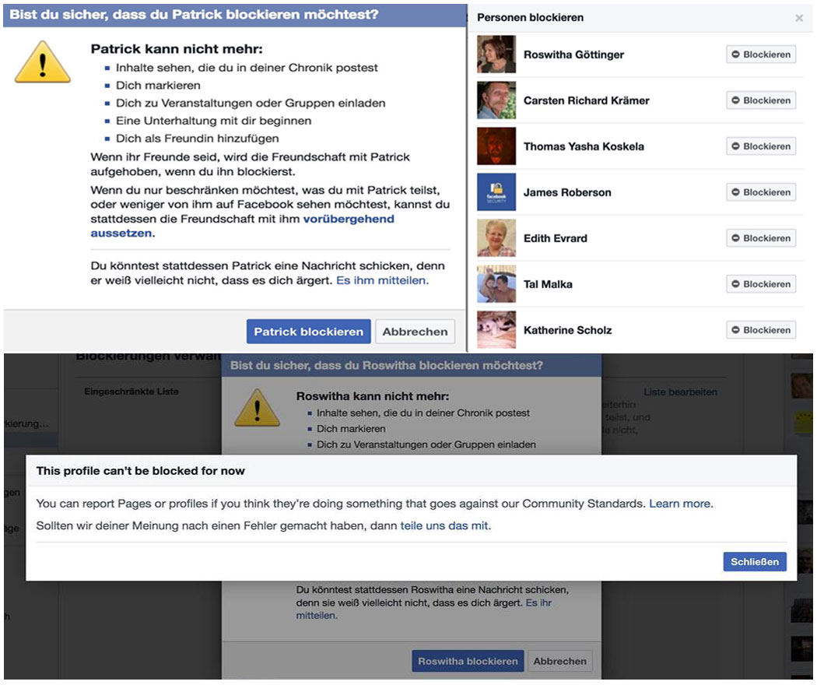The height and width of the screenshot is (685, 817).
Task: Click the 'Es ihr mitteilen.' link in Roswitha dialog
Action: click(x=423, y=609)
